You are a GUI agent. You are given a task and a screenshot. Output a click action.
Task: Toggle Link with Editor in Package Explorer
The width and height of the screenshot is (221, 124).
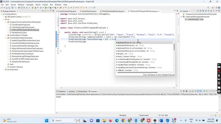pos(45,11)
